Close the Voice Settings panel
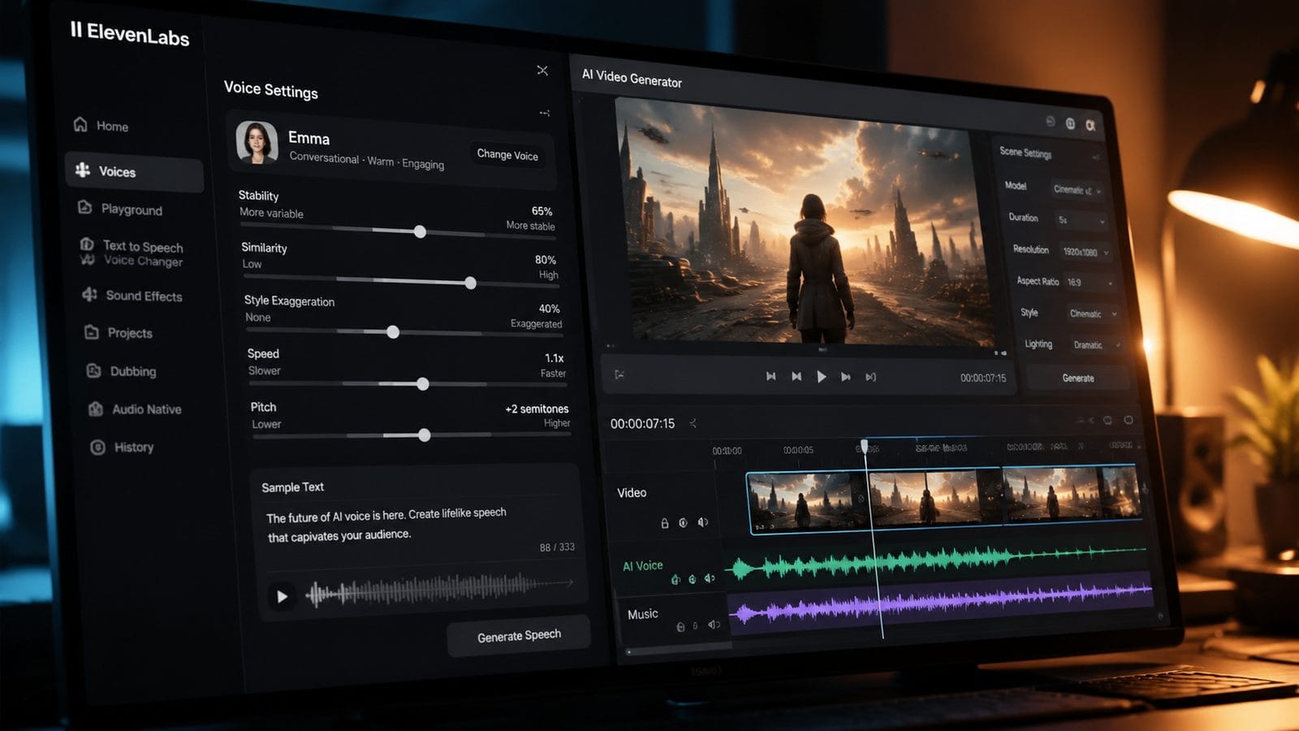This screenshot has width=1299, height=731. (542, 71)
